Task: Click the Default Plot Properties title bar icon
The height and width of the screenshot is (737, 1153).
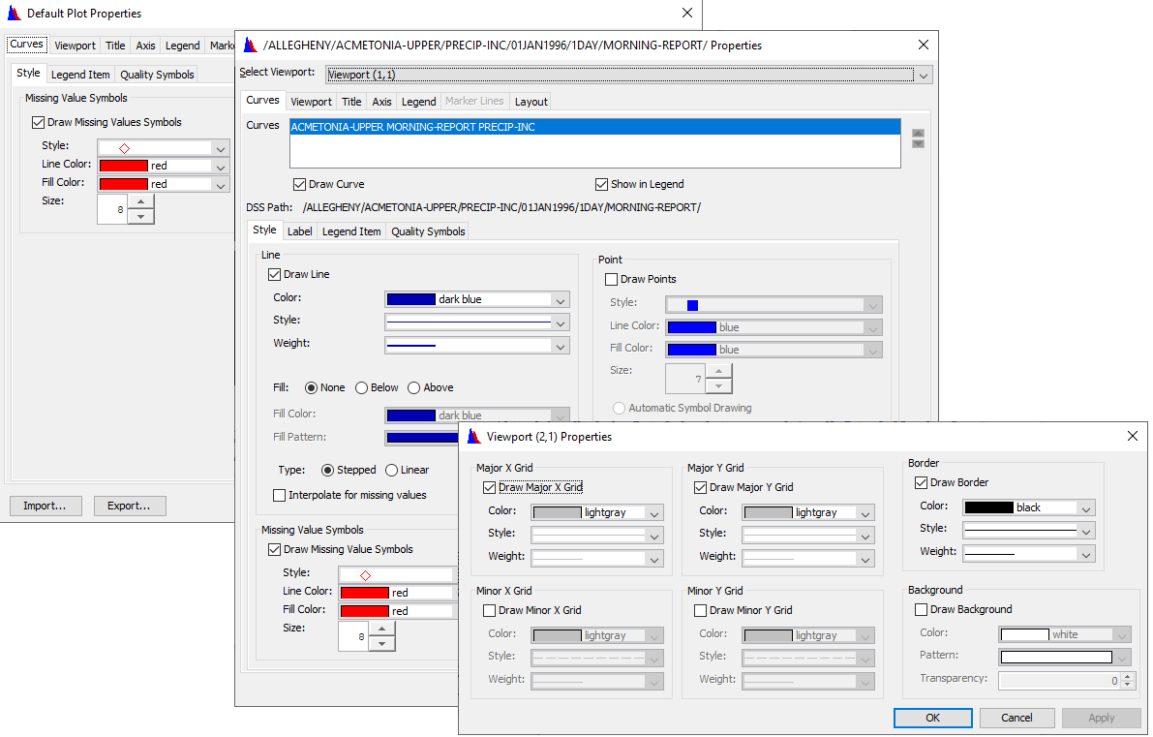Action: (x=15, y=14)
